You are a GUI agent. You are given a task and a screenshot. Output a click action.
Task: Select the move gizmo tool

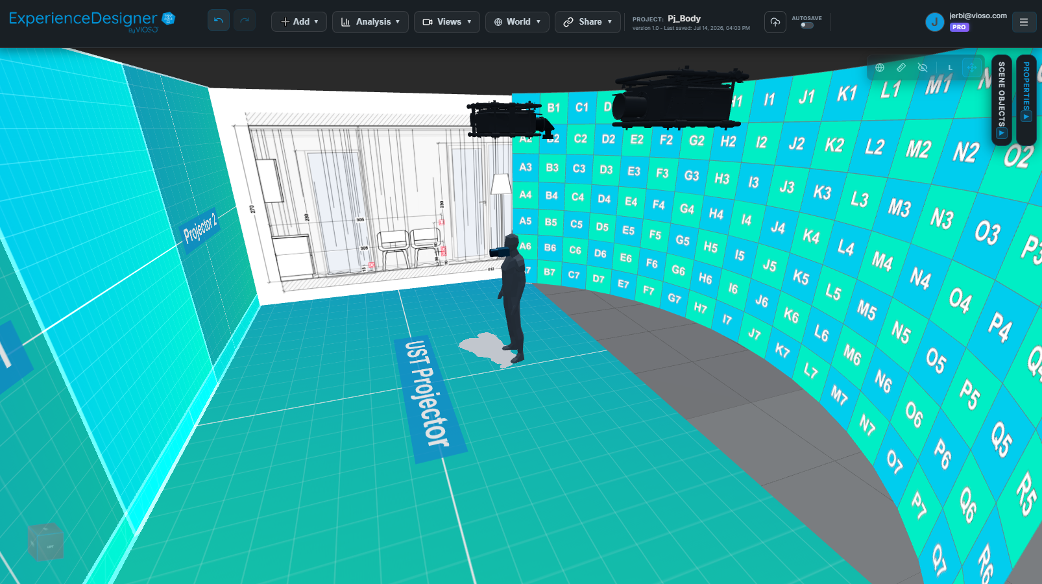coord(971,67)
